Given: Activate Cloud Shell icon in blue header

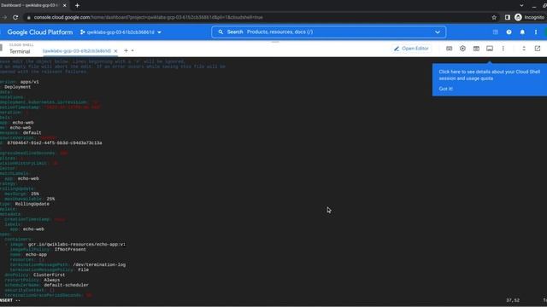Looking at the screenshot, I should coord(496,32).
